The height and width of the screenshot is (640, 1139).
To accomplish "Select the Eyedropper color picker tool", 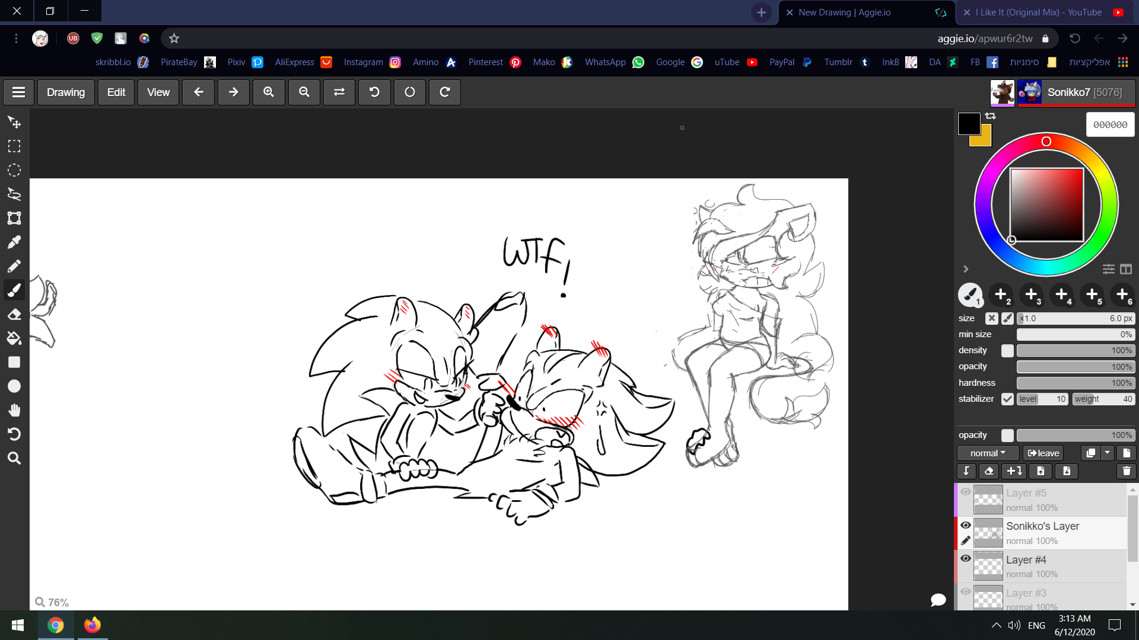I will click(x=14, y=242).
